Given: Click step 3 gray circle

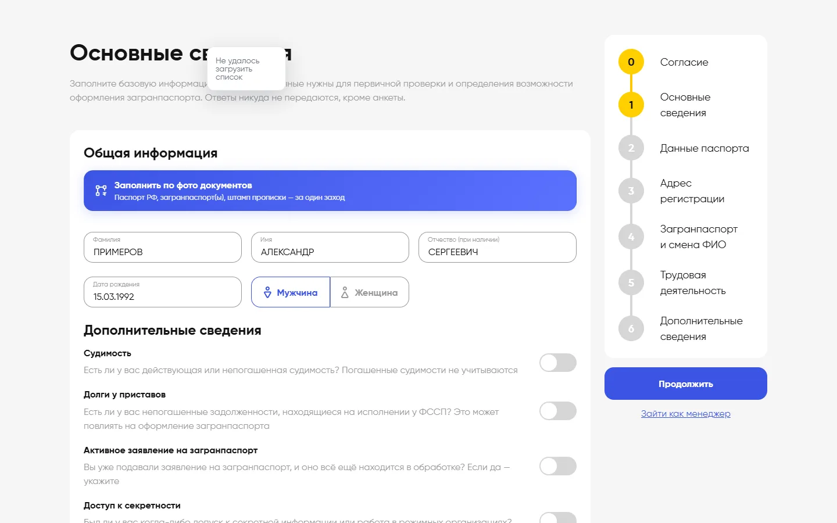Looking at the screenshot, I should pyautogui.click(x=631, y=191).
